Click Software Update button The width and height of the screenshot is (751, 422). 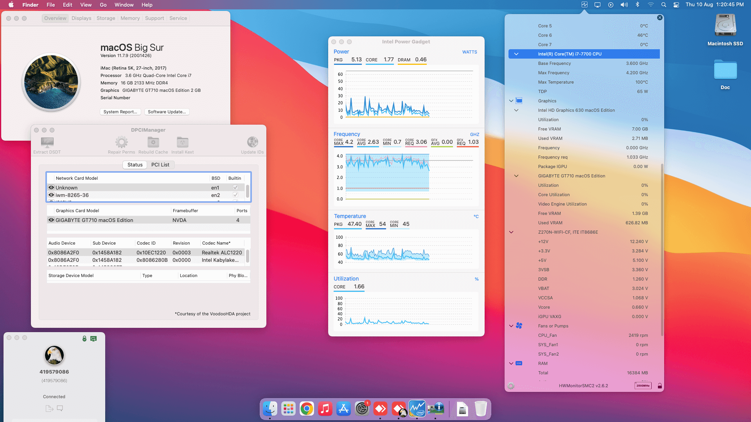click(167, 112)
